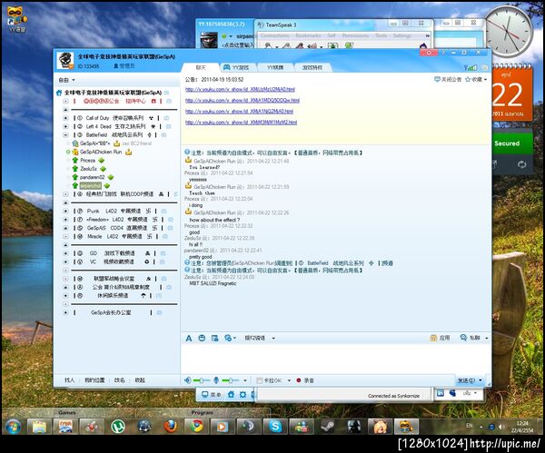
Task: Select the GeSpA会长办公室 channel
Action: pos(111,312)
